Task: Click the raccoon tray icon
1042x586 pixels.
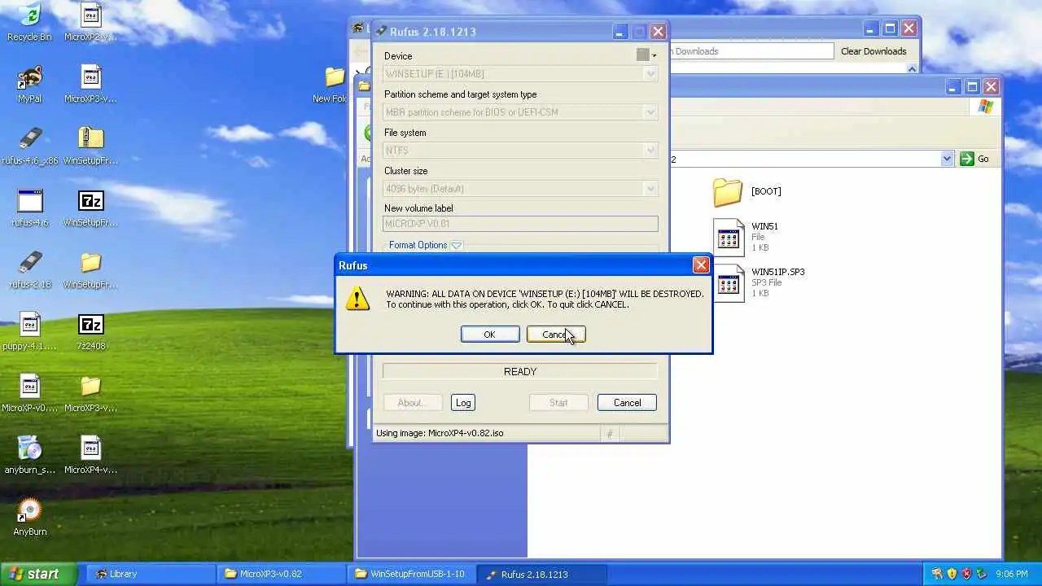Action: [937, 574]
